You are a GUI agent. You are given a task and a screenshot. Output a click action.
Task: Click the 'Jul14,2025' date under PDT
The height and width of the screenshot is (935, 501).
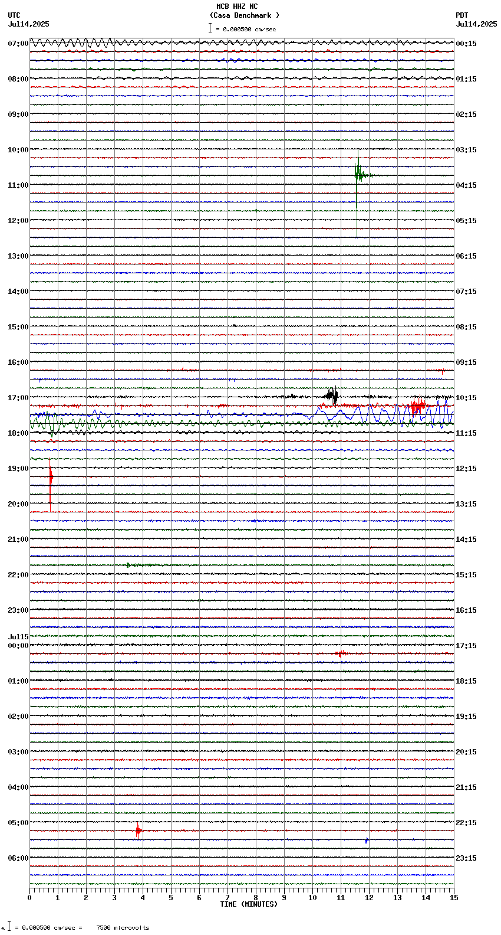476,24
